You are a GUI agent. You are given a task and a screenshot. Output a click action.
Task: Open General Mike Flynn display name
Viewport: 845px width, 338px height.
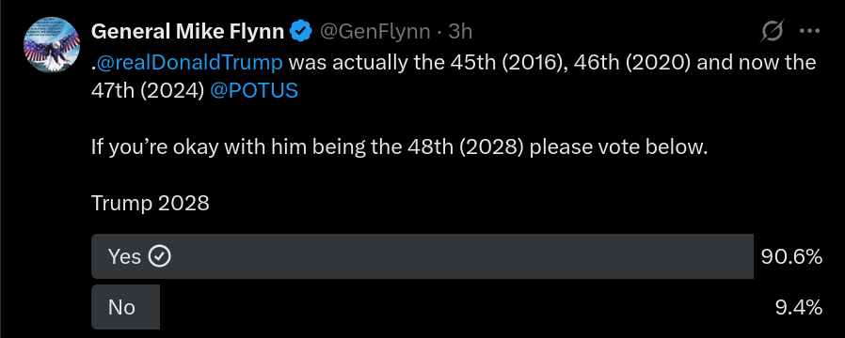[187, 32]
